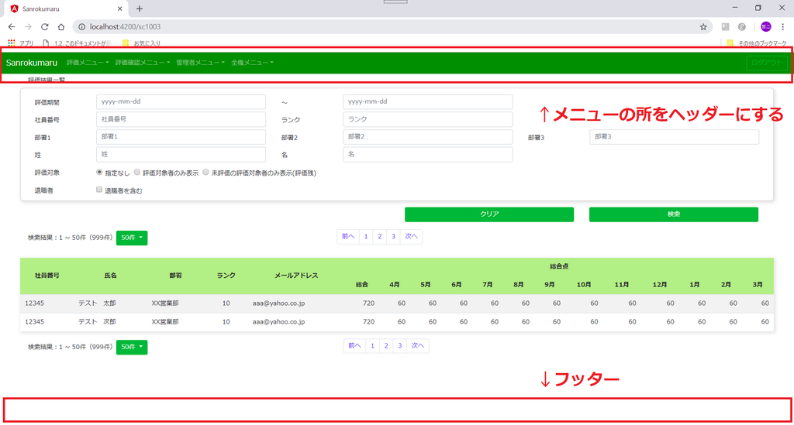The image size is (794, 425).
Task: Check the 退職者を含む checkbox
Action: (99, 190)
